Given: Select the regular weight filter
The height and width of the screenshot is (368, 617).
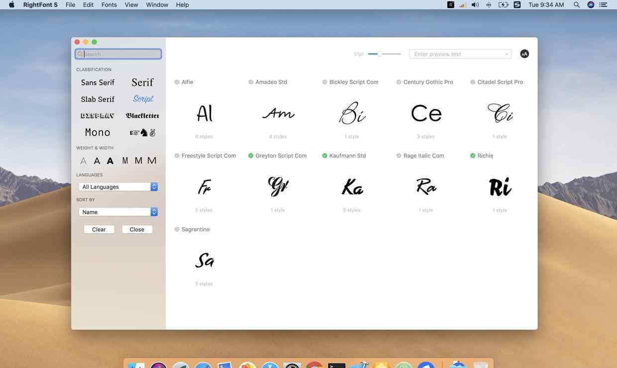Looking at the screenshot, I should click(x=97, y=161).
